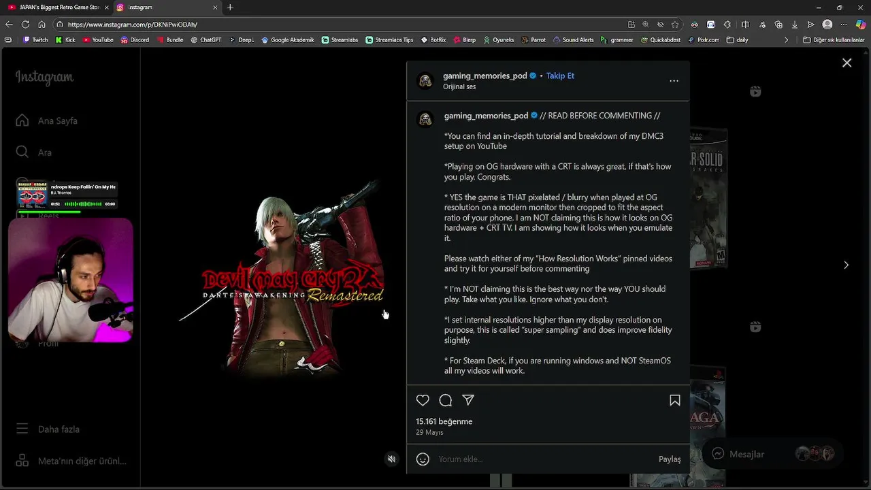Open browser downloads icon

click(795, 24)
